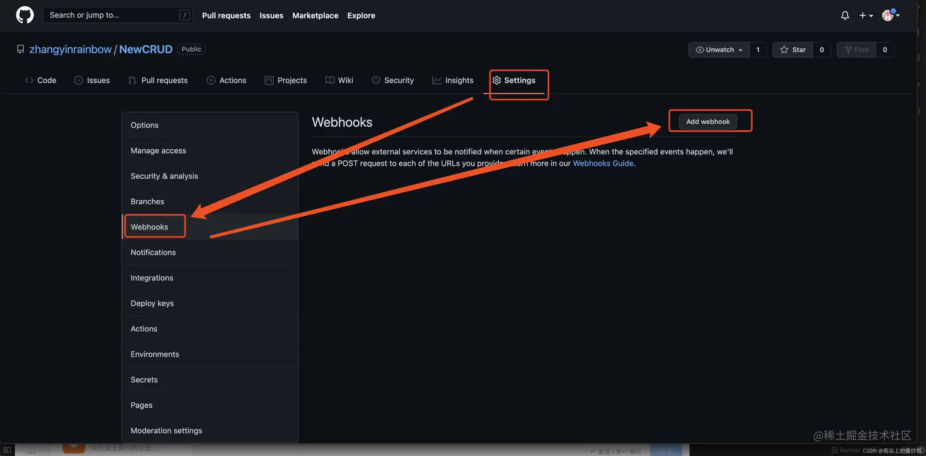Expand the Unwatch dropdown caret
This screenshot has width=926, height=456.
click(740, 50)
